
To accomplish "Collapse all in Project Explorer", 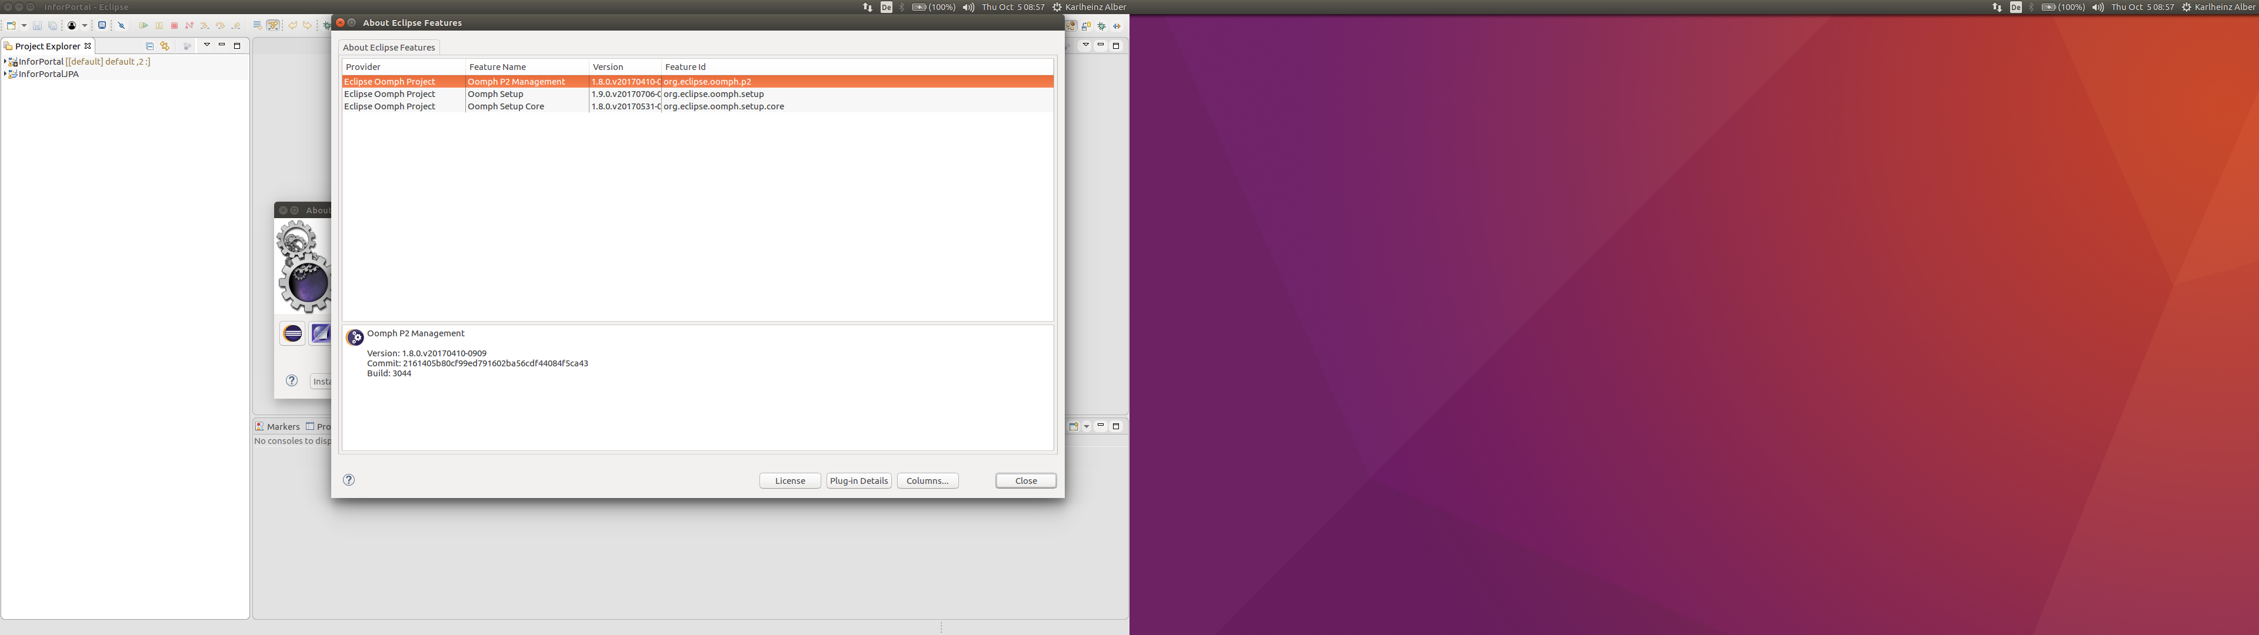I will [150, 46].
